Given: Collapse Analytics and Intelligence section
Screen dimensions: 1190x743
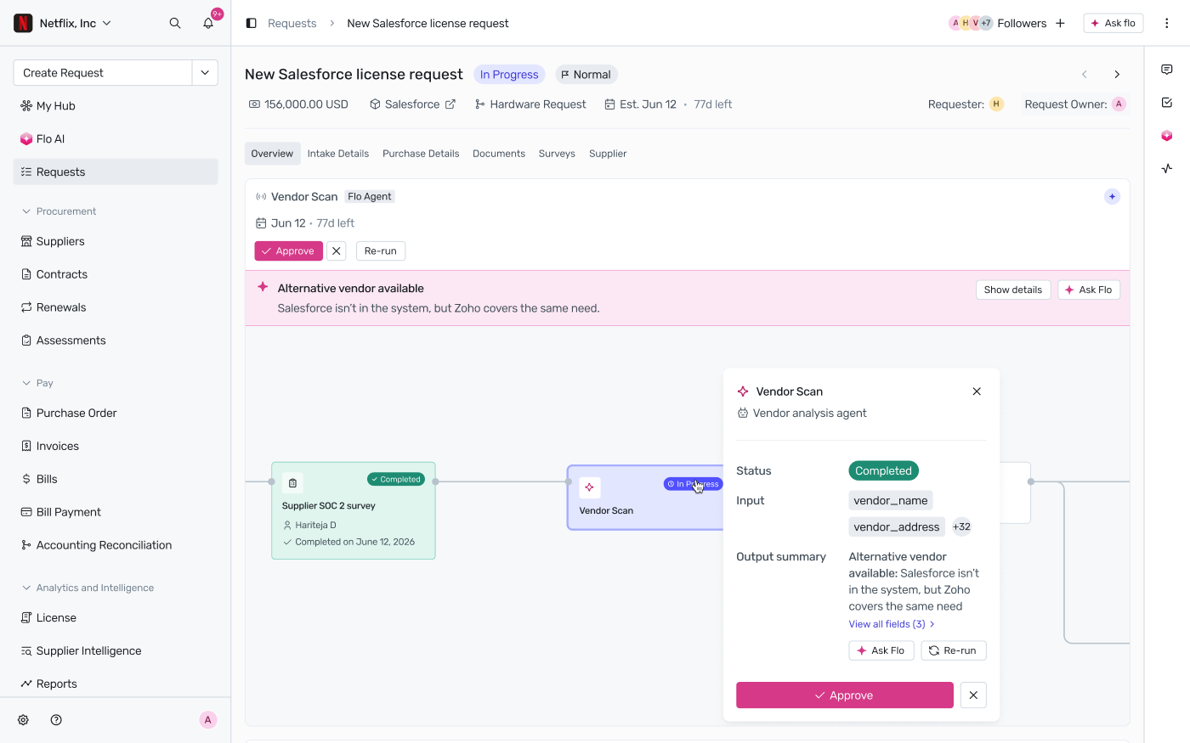Looking at the screenshot, I should [88, 588].
